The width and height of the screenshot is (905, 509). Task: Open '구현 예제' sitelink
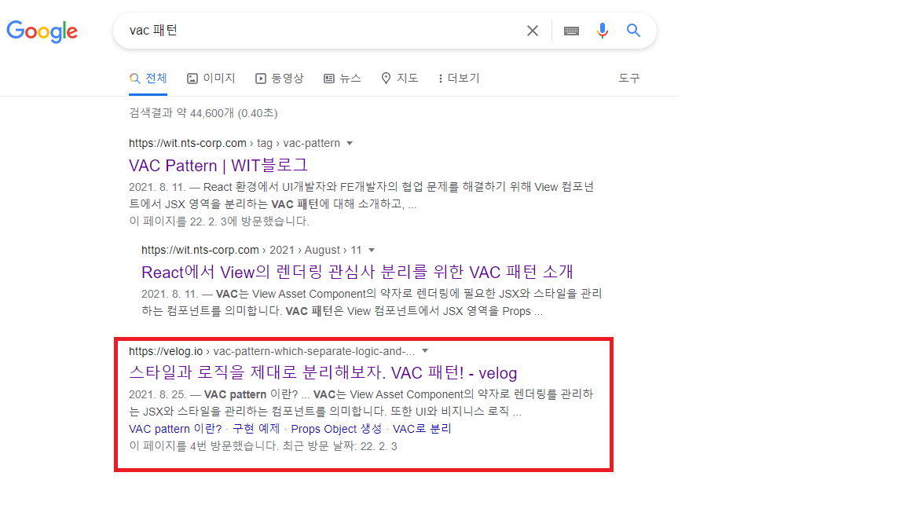coord(256,429)
